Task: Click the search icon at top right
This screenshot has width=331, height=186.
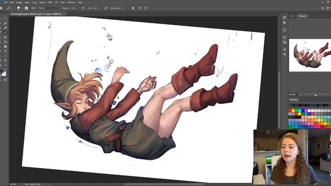Action: (323, 8)
